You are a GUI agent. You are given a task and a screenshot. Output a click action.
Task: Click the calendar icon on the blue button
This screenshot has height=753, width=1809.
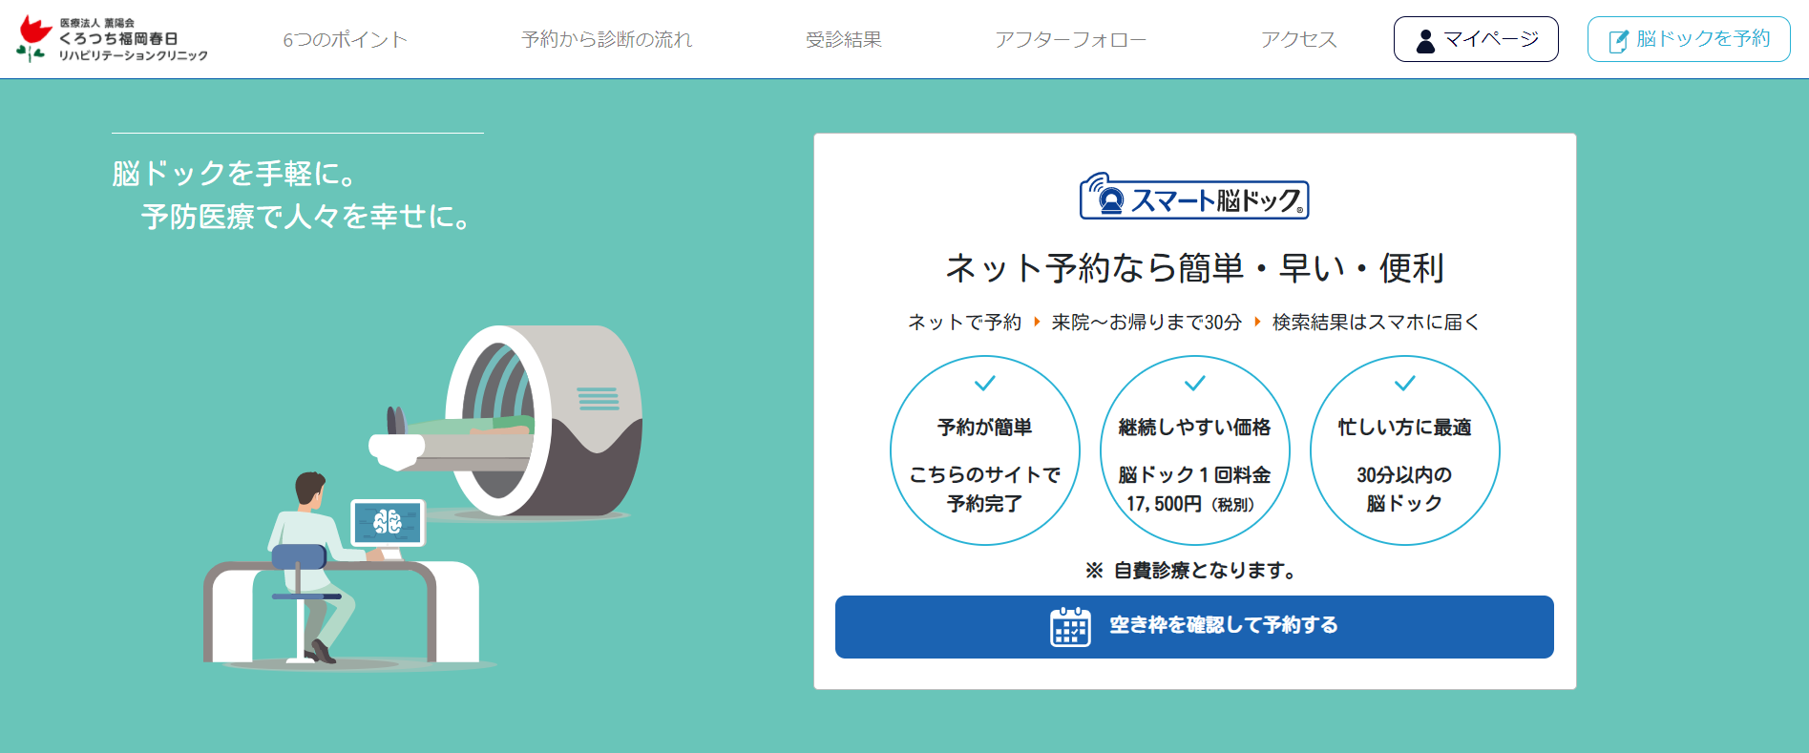(x=1070, y=627)
